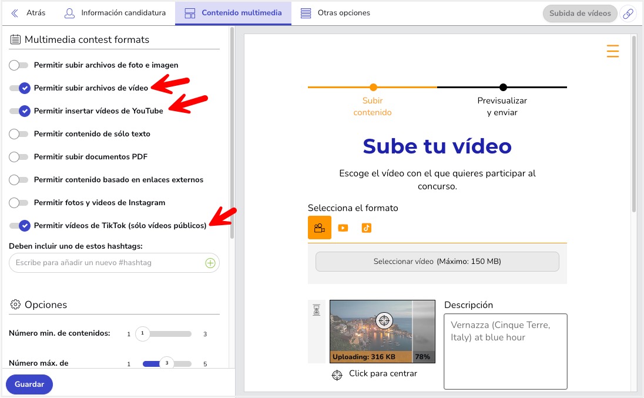Viewport: 644px width, 398px height.
Task: Enable photo and image file uploads
Action: point(19,65)
